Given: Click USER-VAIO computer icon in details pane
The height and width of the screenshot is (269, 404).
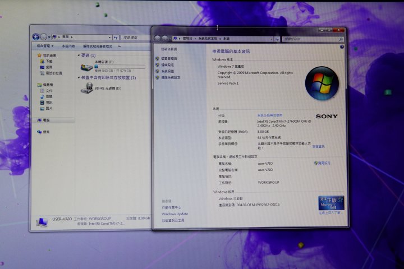Looking at the screenshot, I should [x=42, y=222].
